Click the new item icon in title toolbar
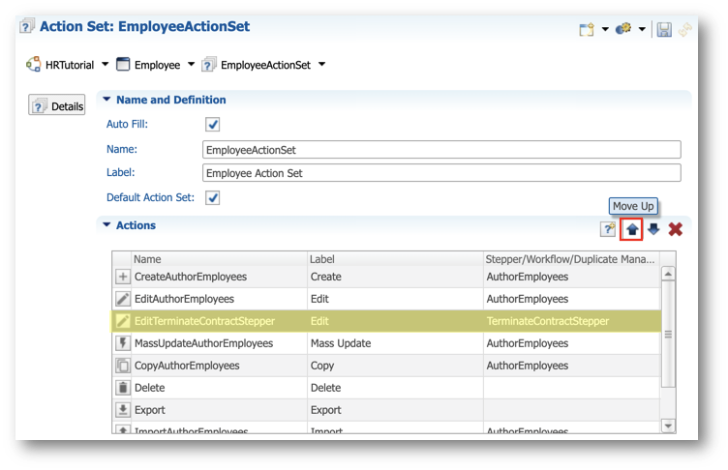Image resolution: width=728 pixels, height=470 pixels. [x=587, y=30]
